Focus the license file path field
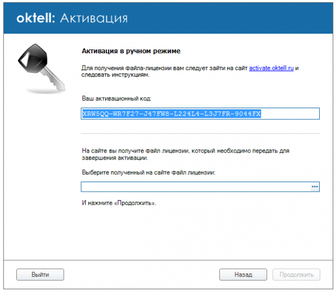 click(x=195, y=187)
